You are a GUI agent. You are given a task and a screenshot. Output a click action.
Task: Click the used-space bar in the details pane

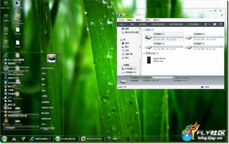coord(162,78)
